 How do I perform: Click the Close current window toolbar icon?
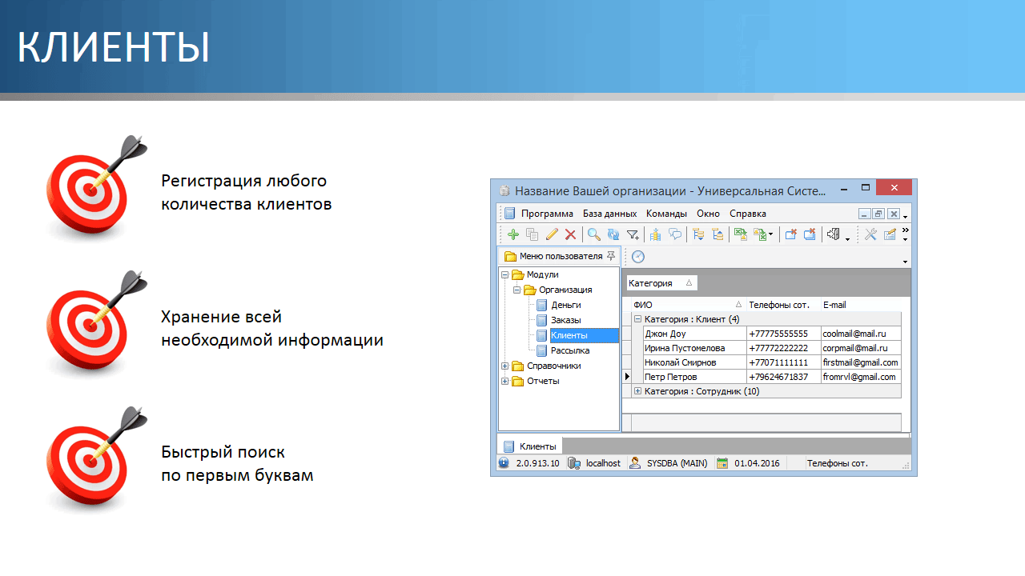point(790,234)
